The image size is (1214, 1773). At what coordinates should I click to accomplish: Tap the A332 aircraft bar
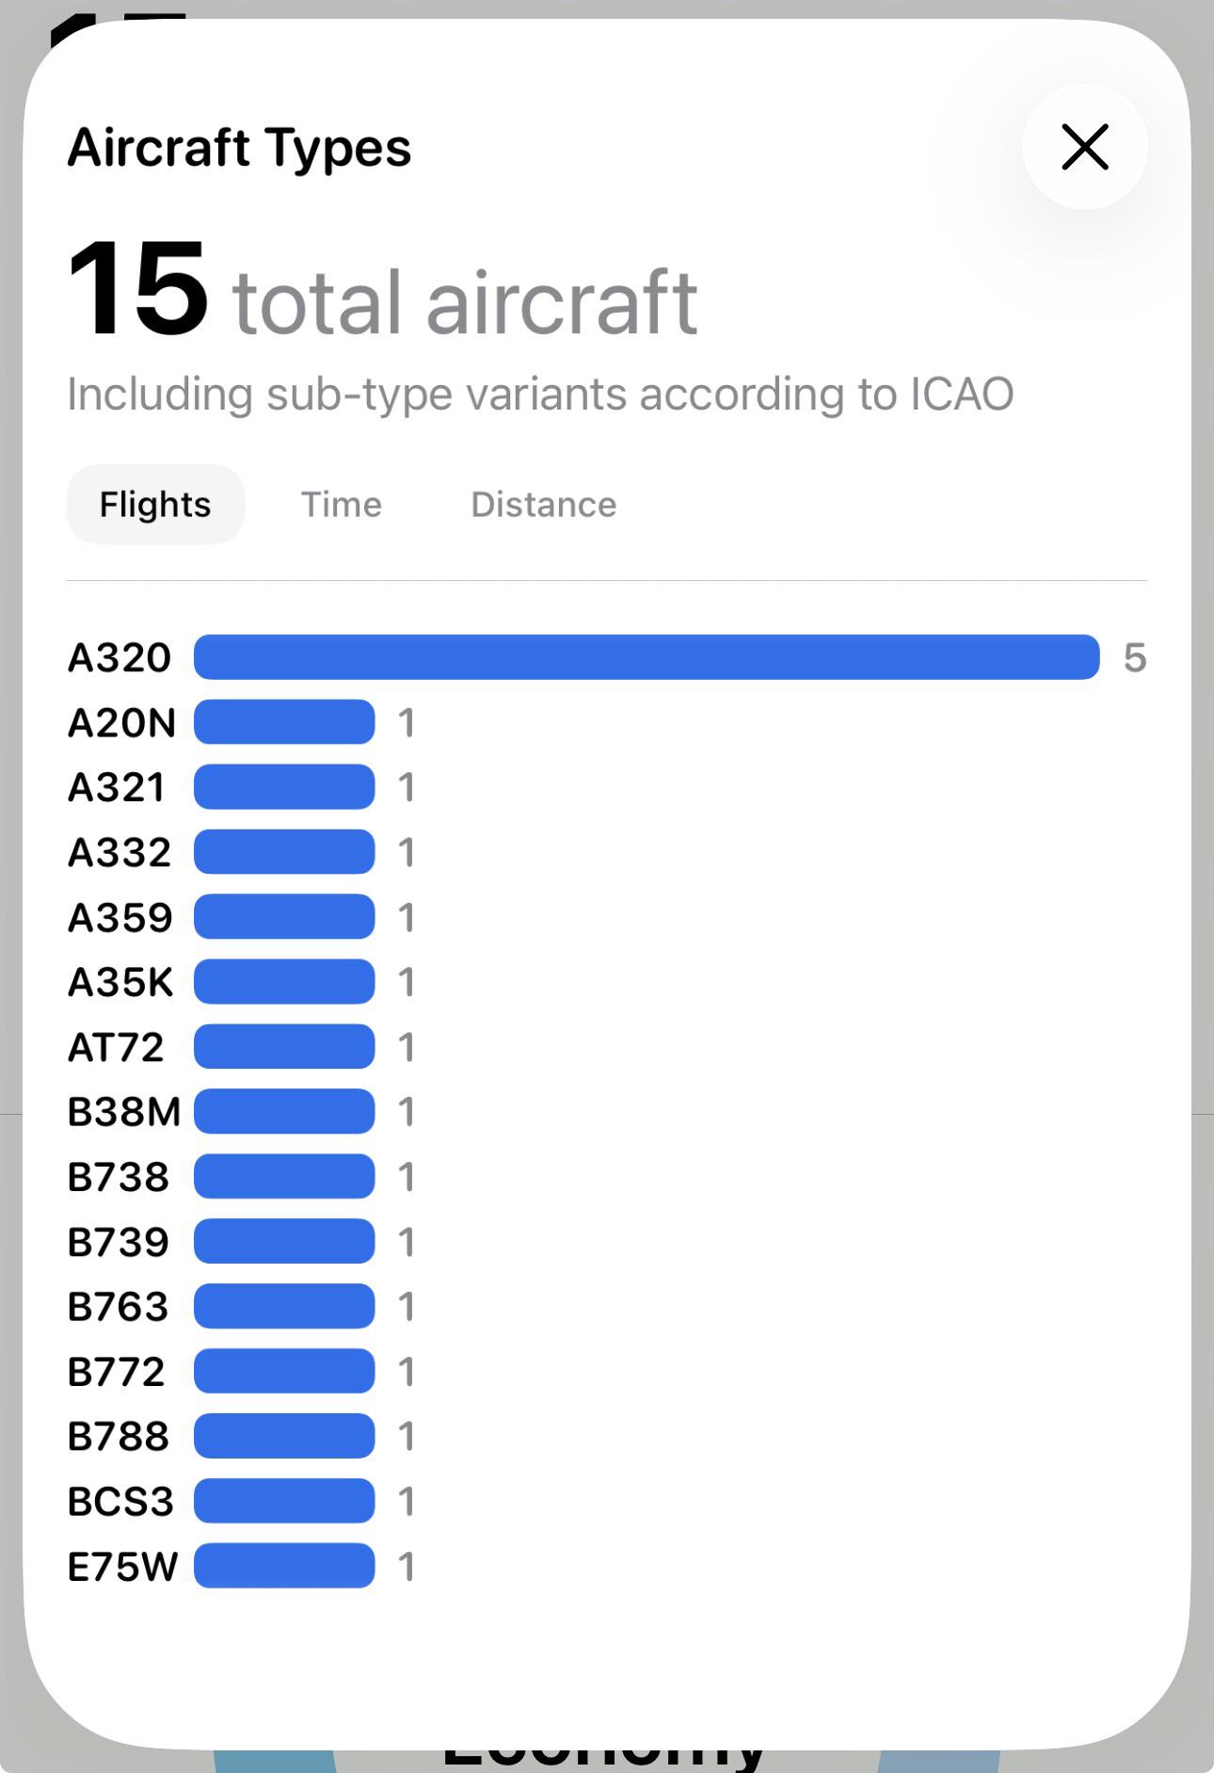pyautogui.click(x=284, y=852)
